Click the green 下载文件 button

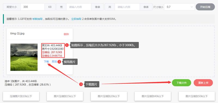181,83
